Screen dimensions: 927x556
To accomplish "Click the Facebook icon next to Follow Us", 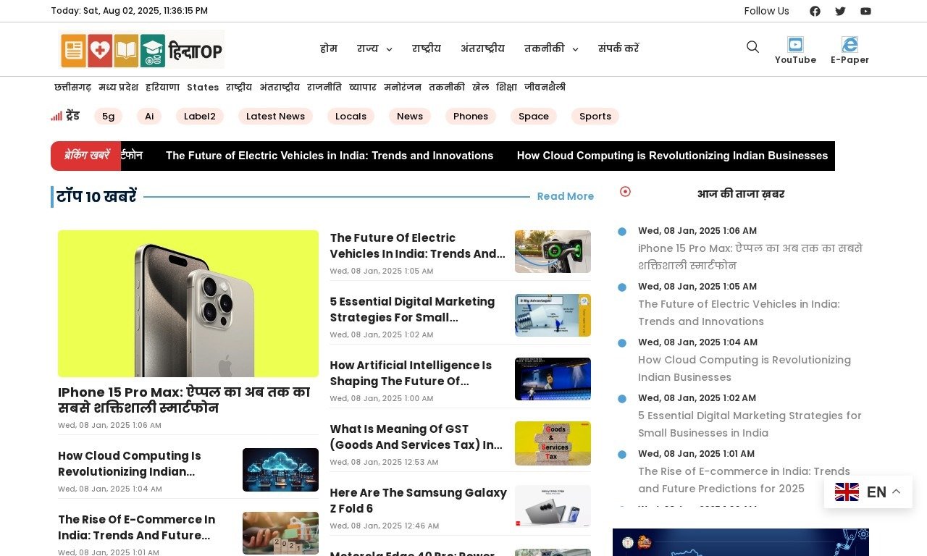I will (815, 11).
